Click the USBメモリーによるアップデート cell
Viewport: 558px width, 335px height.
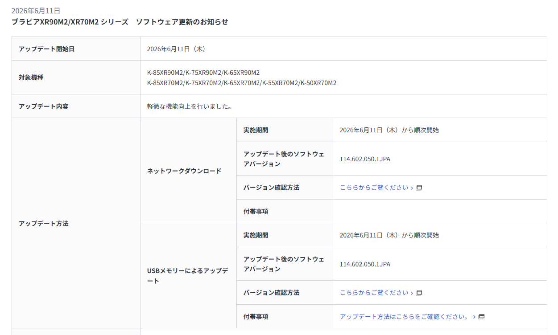[188, 276]
